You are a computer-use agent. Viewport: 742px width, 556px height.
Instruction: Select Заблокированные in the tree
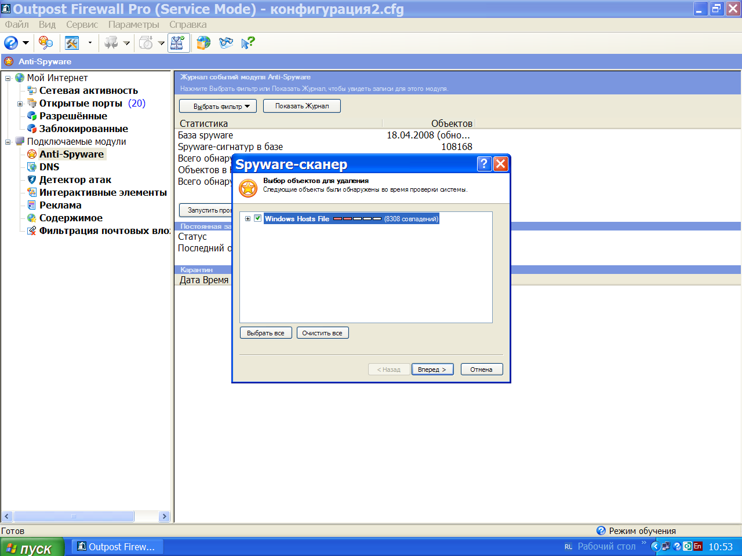click(x=83, y=129)
